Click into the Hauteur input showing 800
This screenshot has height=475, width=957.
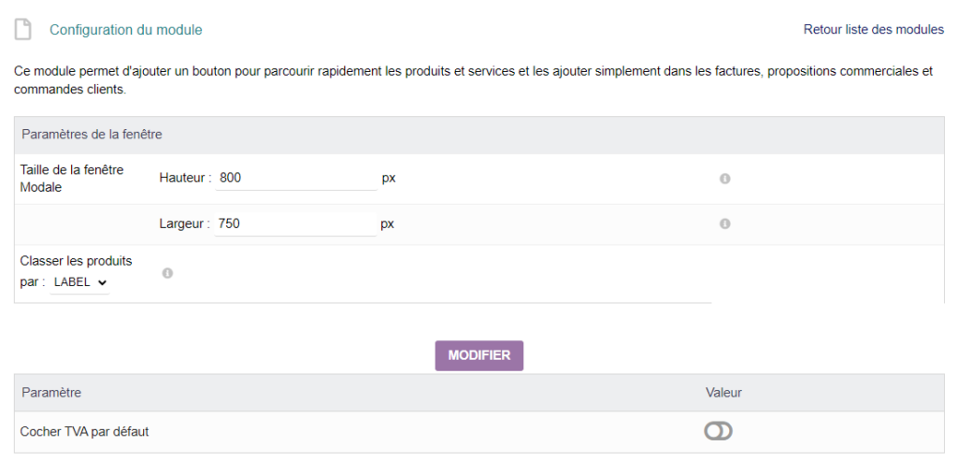click(296, 179)
